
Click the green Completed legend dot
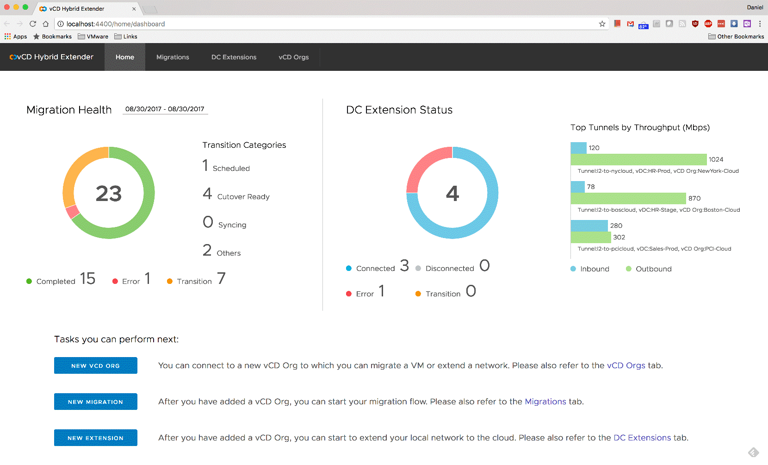coord(29,281)
